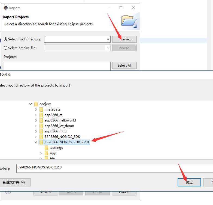Select the .settings folder icon
The image size is (213, 205).
(46, 148)
